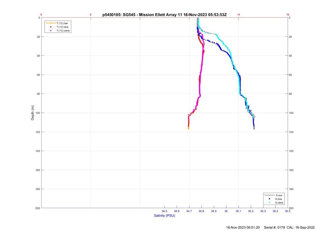Click the salinity legend box
The image size is (318, 234).
pos(274,199)
